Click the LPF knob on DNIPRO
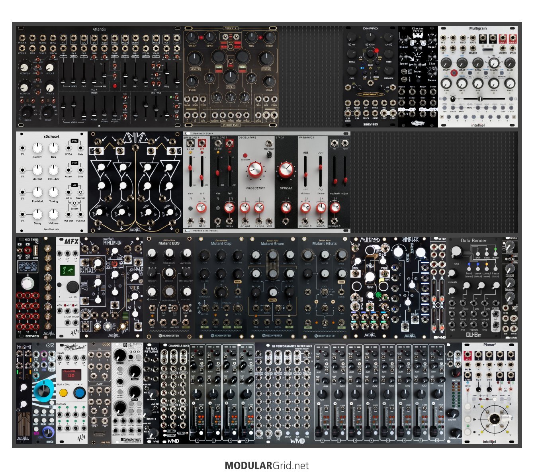Viewport: 534px width, 474px height. (389, 37)
